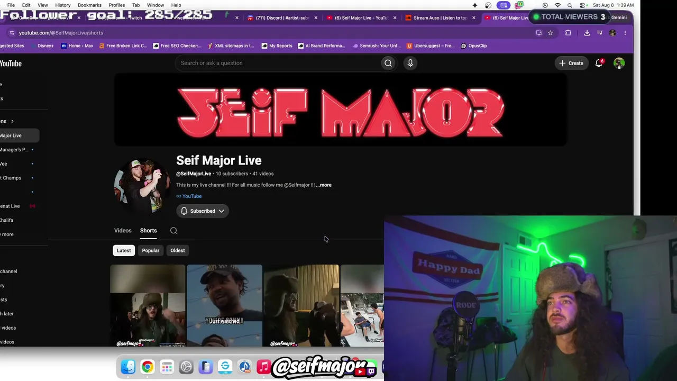Open the G Lite app in the Dock
677x381 pixels.
click(x=225, y=367)
